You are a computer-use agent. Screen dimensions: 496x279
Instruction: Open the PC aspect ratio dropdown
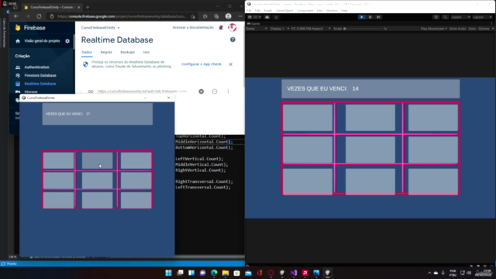click(311, 29)
